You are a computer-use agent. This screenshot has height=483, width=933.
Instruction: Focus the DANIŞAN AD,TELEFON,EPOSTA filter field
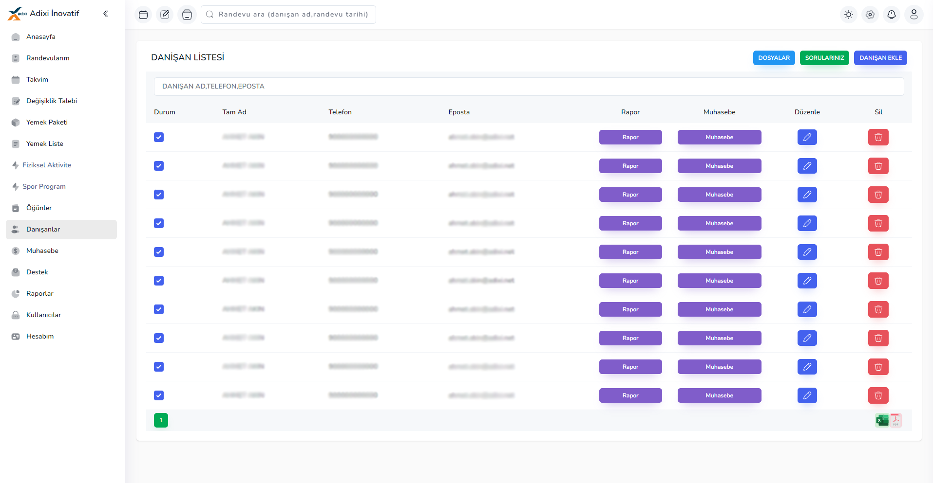[x=529, y=87]
